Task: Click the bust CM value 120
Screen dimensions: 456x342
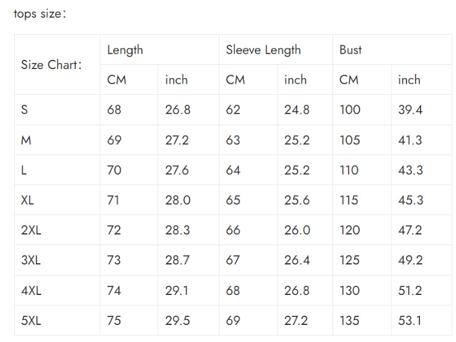Action: coord(350,230)
